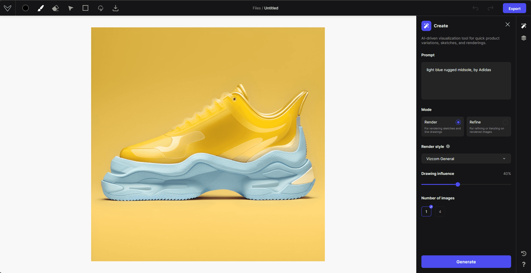Open the Files breadcrumb menu
This screenshot has height=273, width=531.
click(256, 8)
